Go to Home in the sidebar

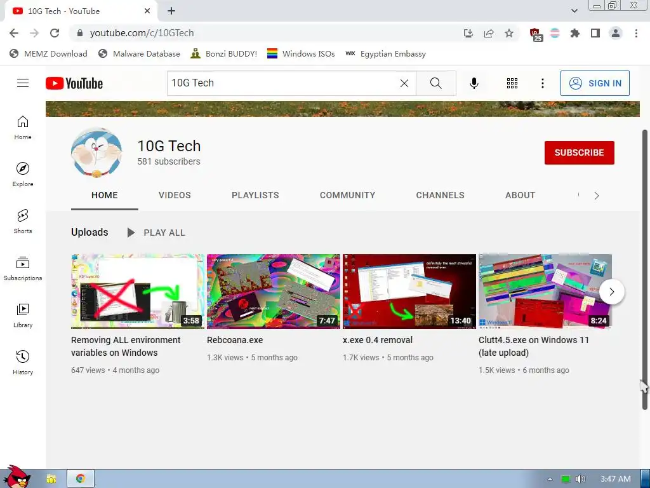coord(23,128)
